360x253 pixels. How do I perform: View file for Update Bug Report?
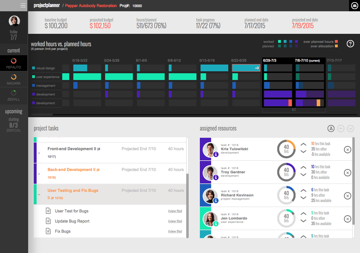click(x=175, y=221)
